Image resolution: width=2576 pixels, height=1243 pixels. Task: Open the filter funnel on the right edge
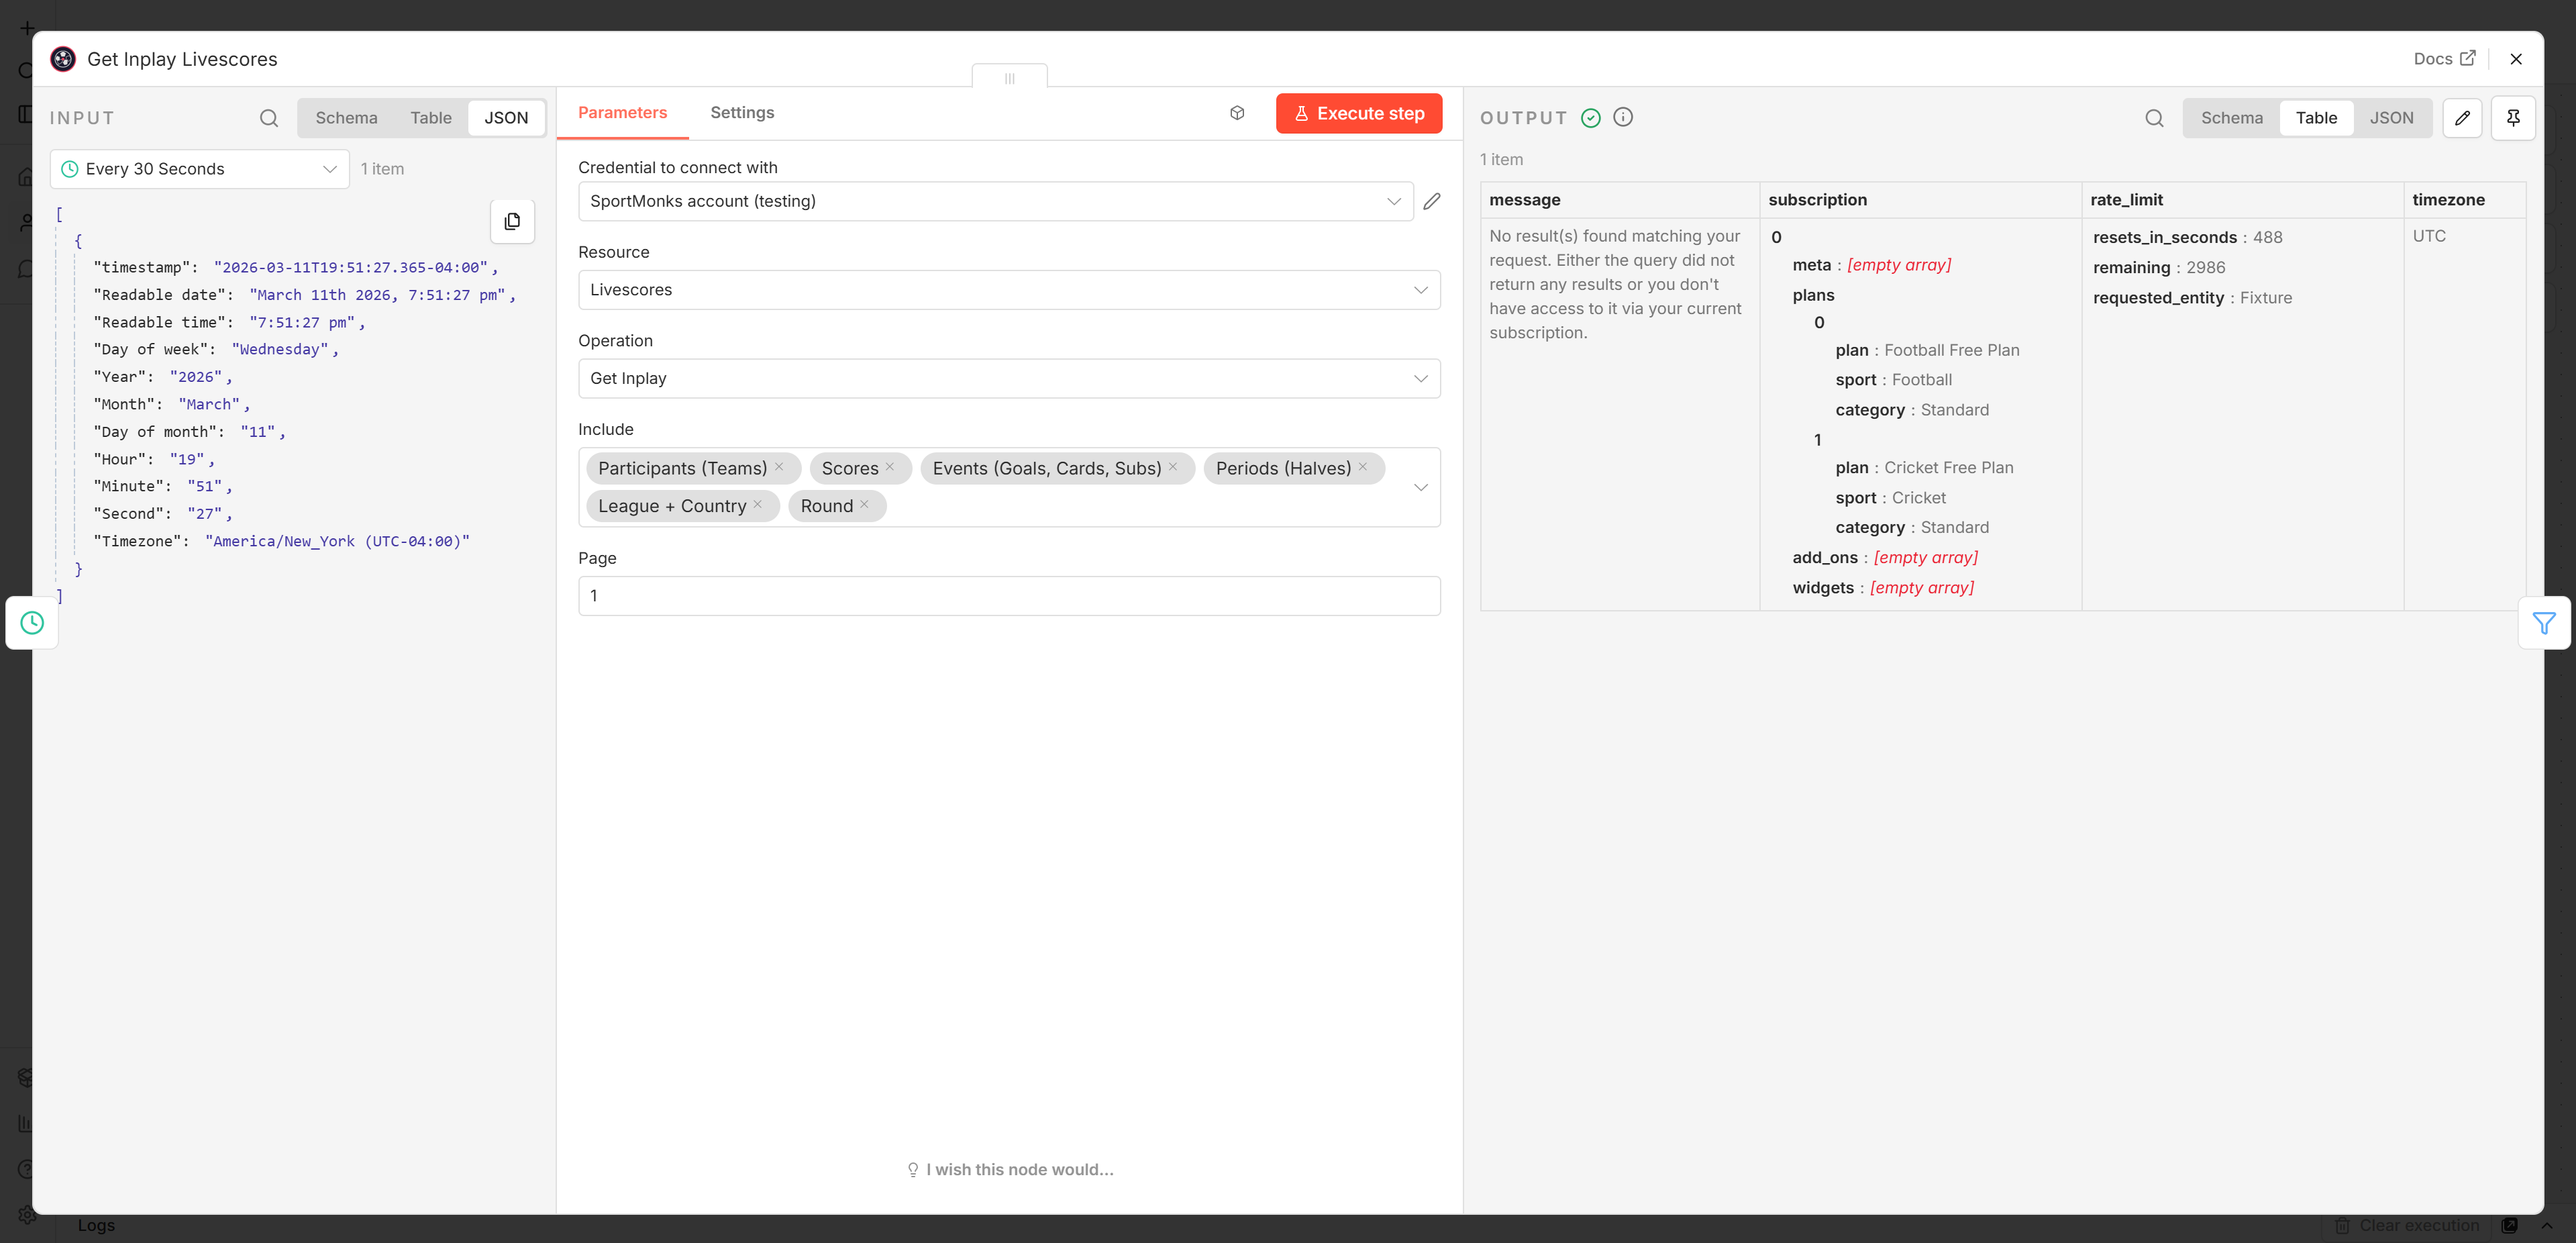(x=2544, y=624)
